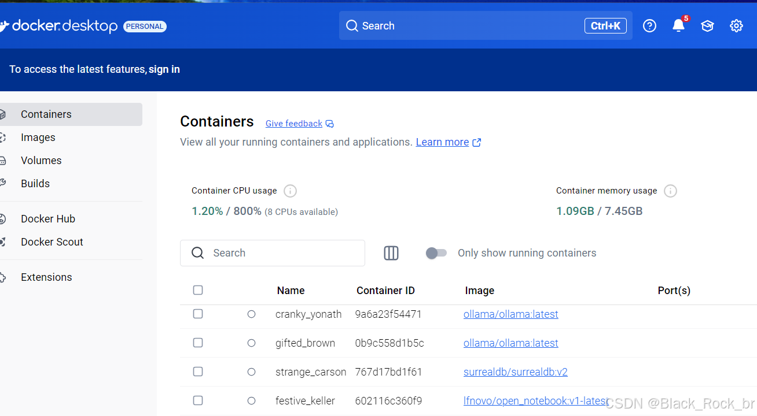Click the PERSONAL plan badge

(145, 26)
